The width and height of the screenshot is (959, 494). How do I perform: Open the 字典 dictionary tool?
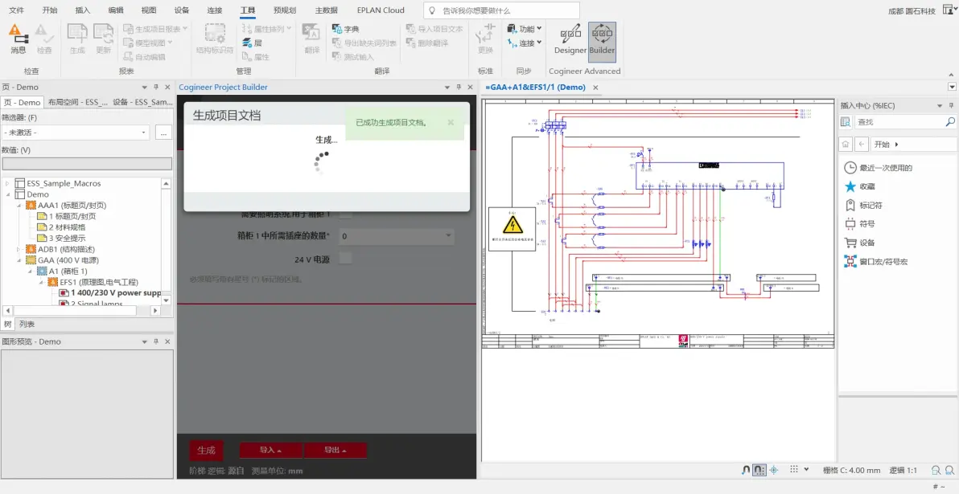pos(346,29)
